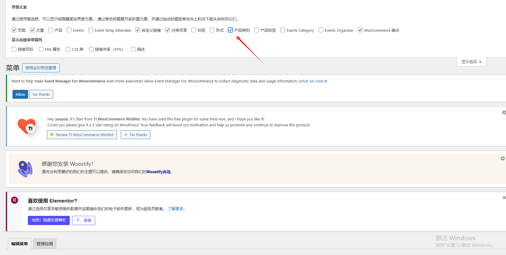Collapse the 显示选项 panel

click(x=471, y=62)
